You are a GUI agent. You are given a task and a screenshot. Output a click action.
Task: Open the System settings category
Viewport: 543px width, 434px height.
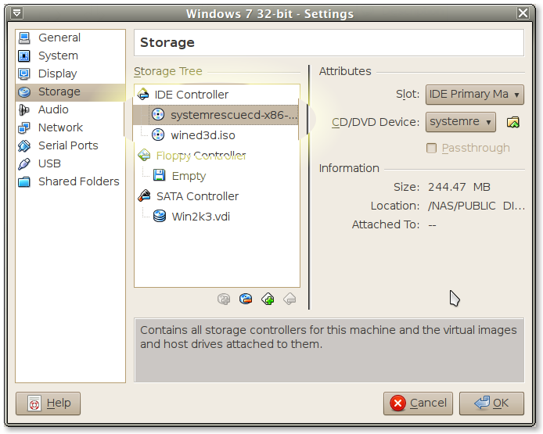58,56
